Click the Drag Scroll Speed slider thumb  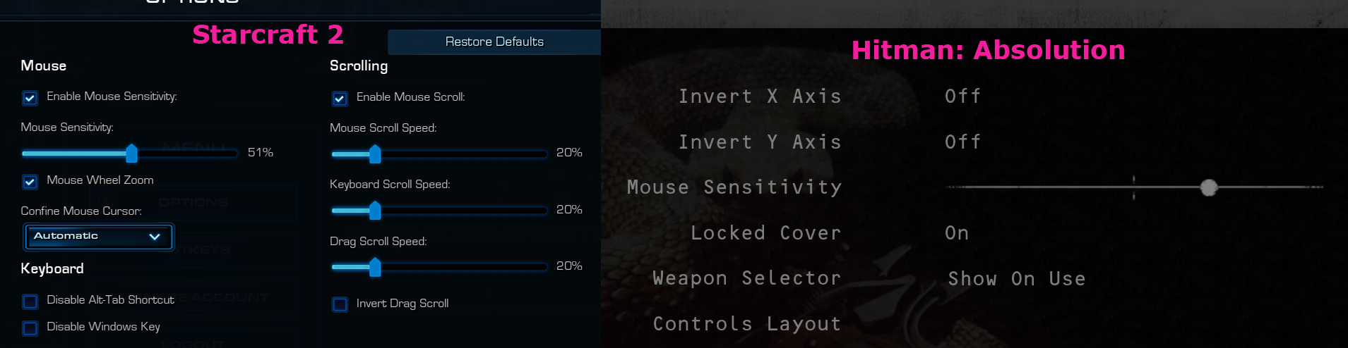pyautogui.click(x=375, y=267)
